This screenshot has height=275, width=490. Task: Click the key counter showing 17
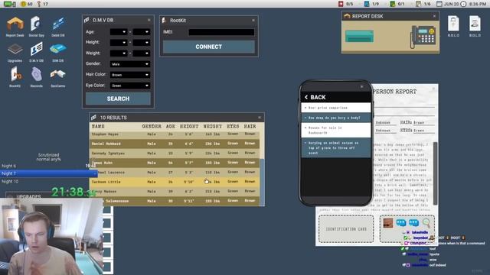[43, 4]
